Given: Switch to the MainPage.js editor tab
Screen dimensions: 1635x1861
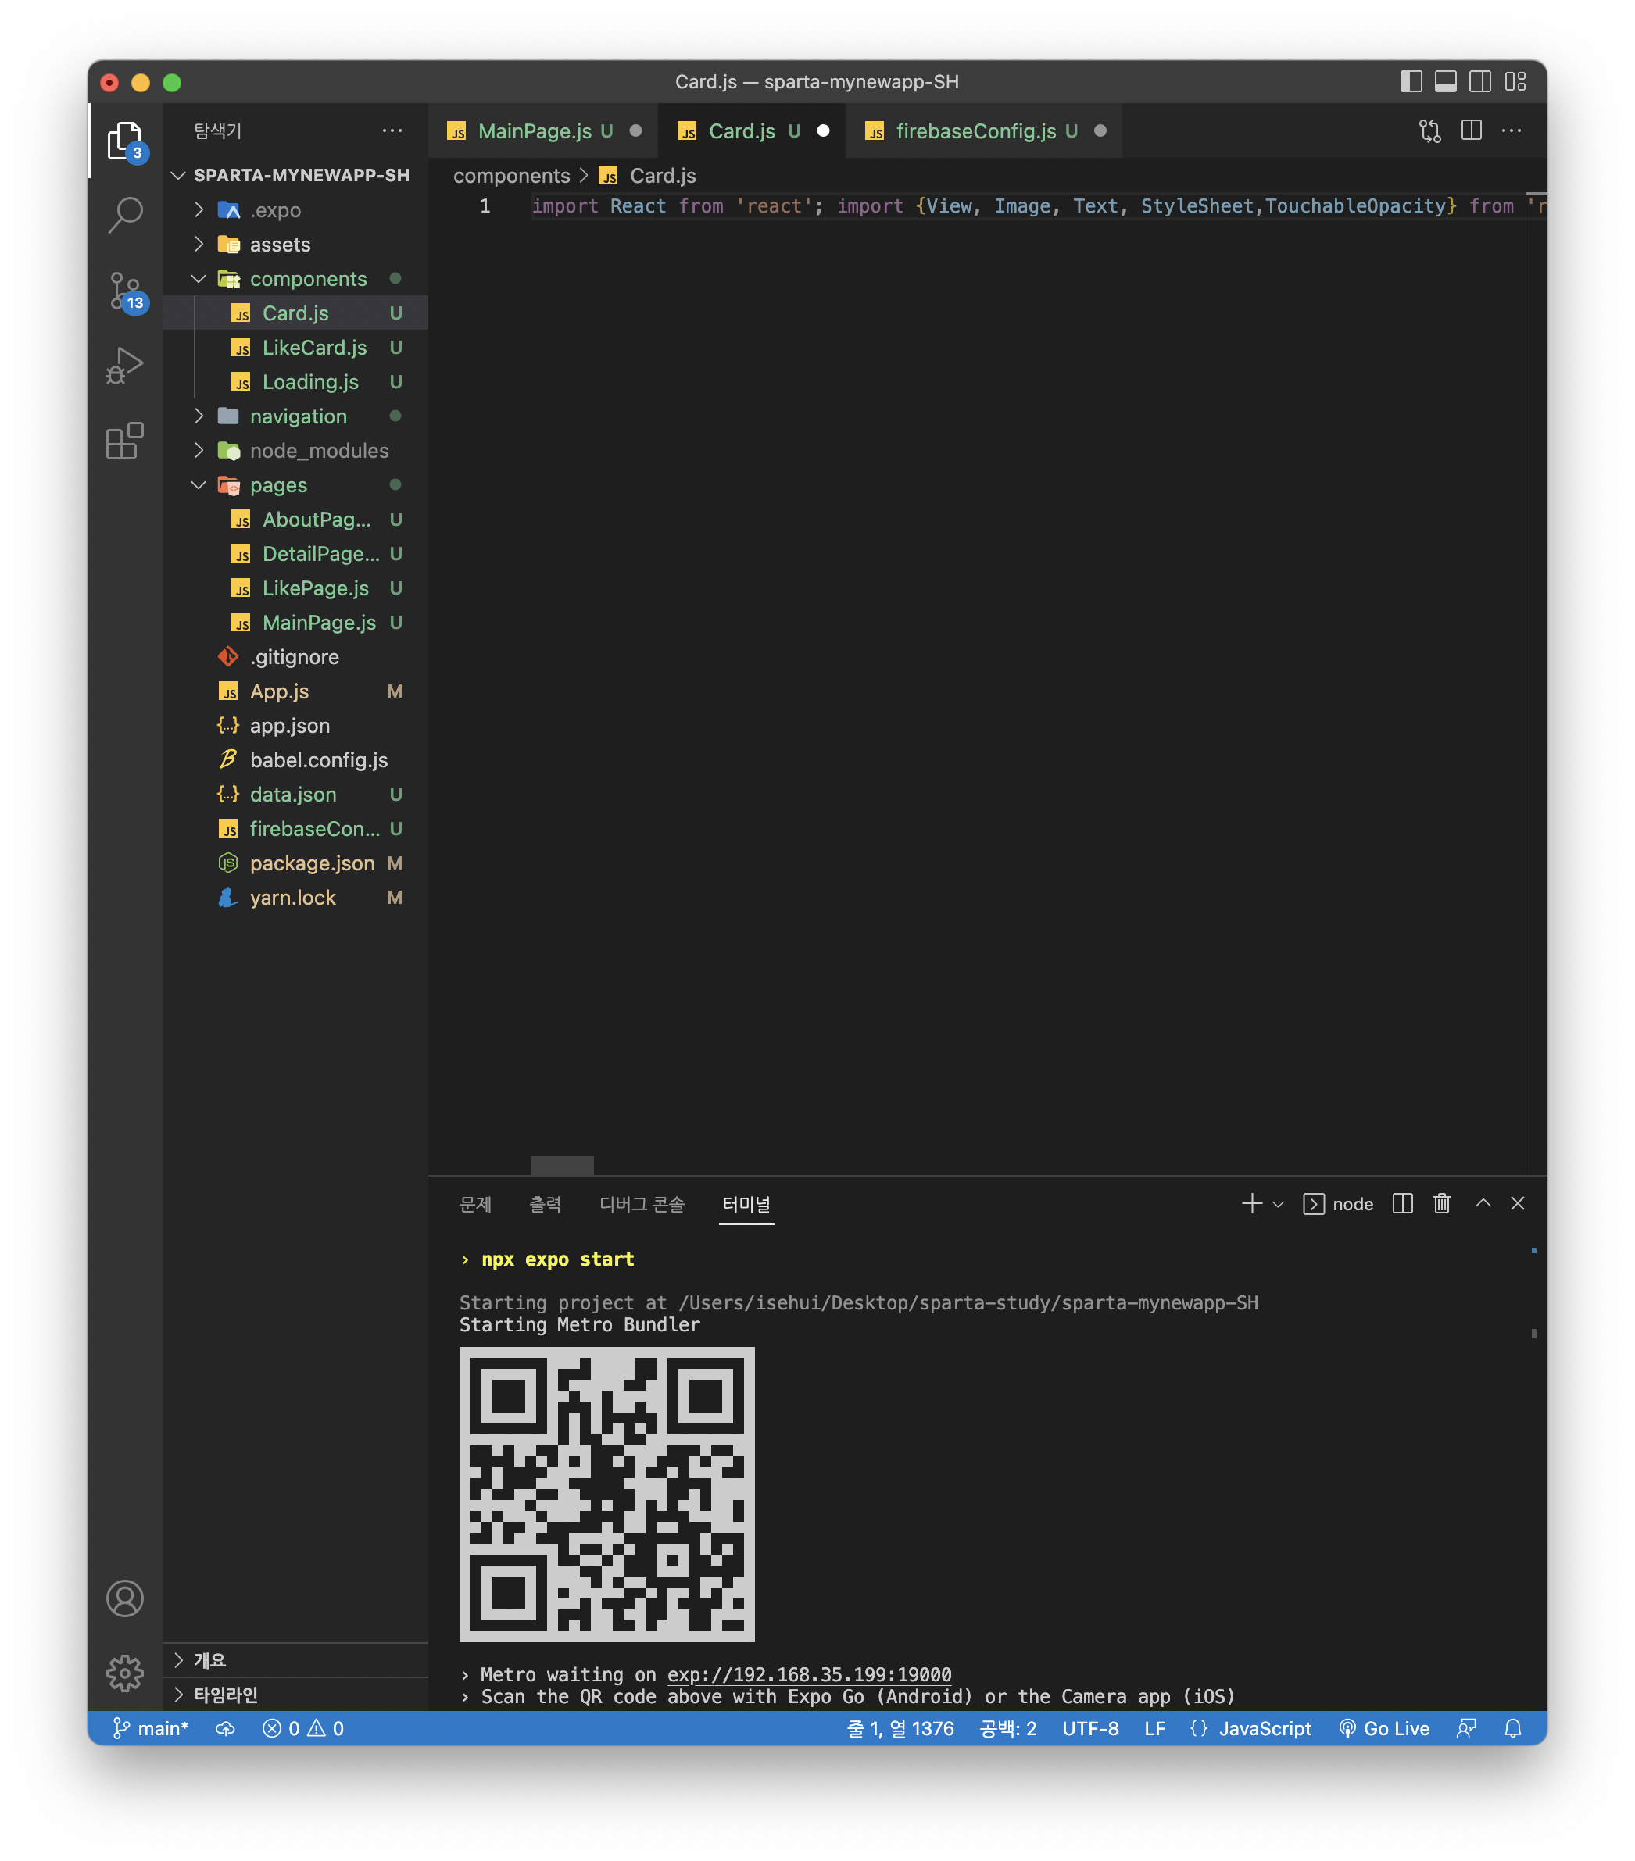Looking at the screenshot, I should [544, 131].
